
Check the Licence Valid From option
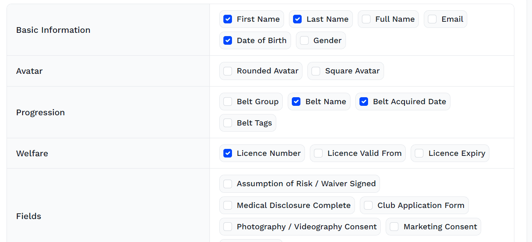[318, 153]
